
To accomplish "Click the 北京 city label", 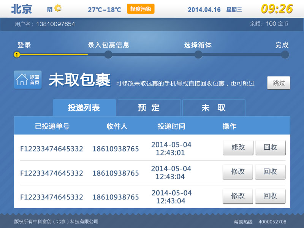I will pyautogui.click(x=21, y=8).
